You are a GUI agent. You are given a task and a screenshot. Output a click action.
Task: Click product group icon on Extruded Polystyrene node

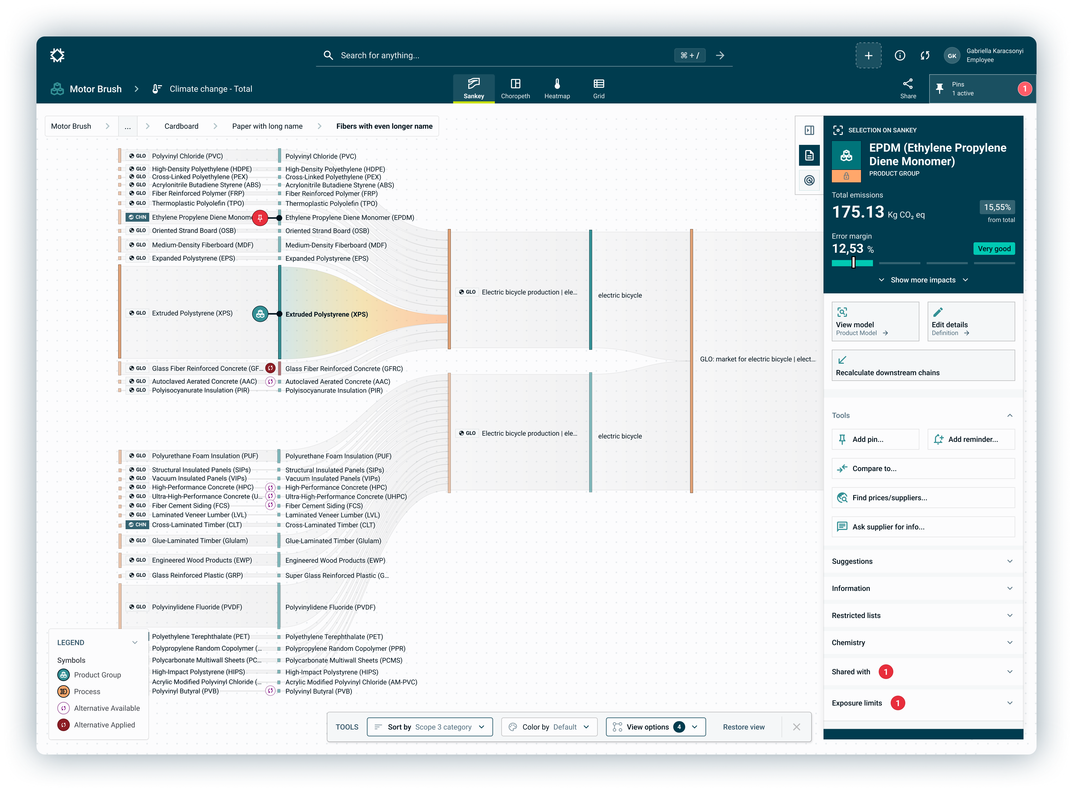tap(260, 314)
